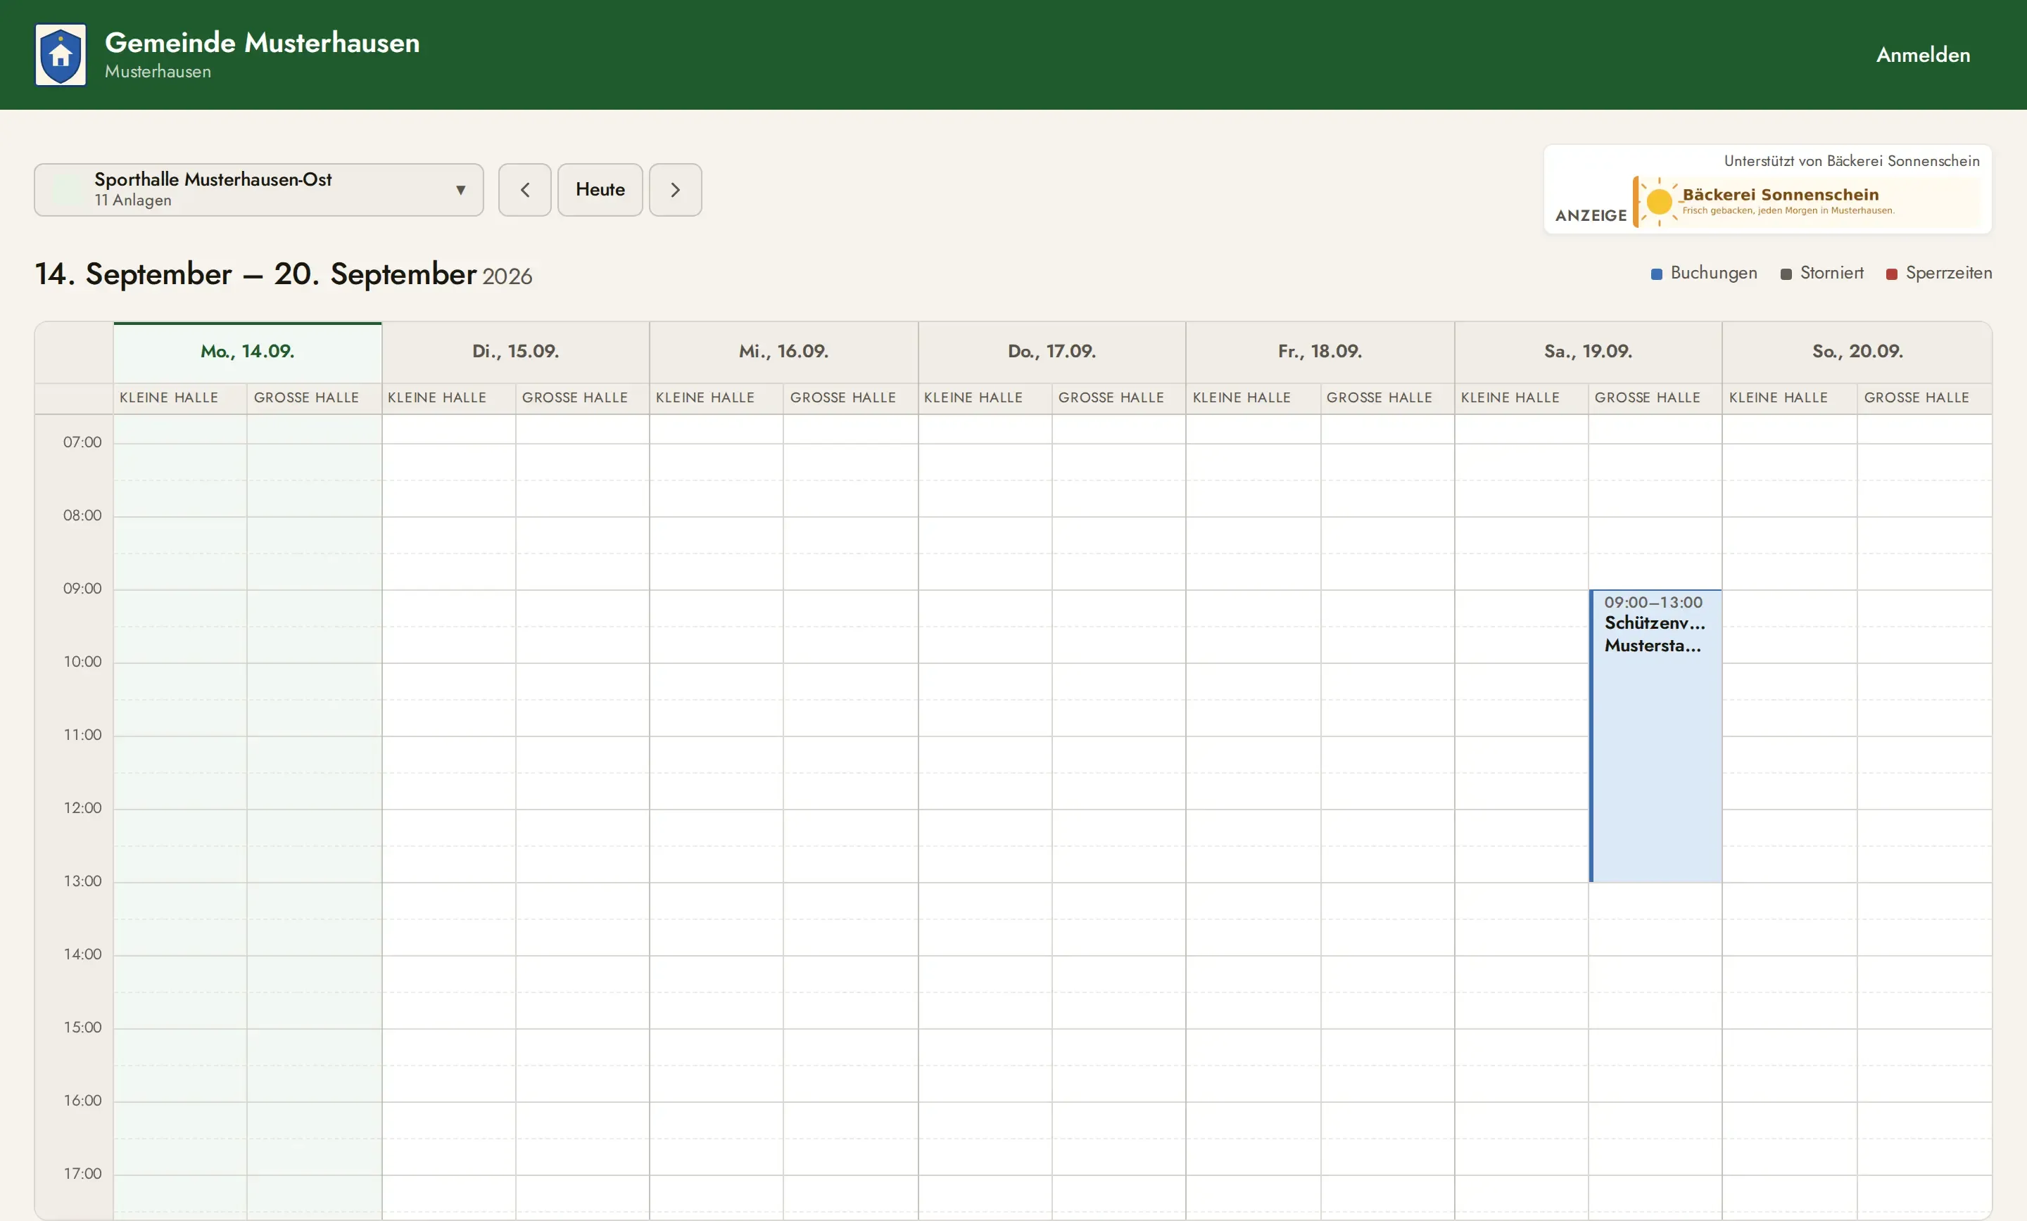Select the Fr., 18.09. day header

[x=1320, y=352]
